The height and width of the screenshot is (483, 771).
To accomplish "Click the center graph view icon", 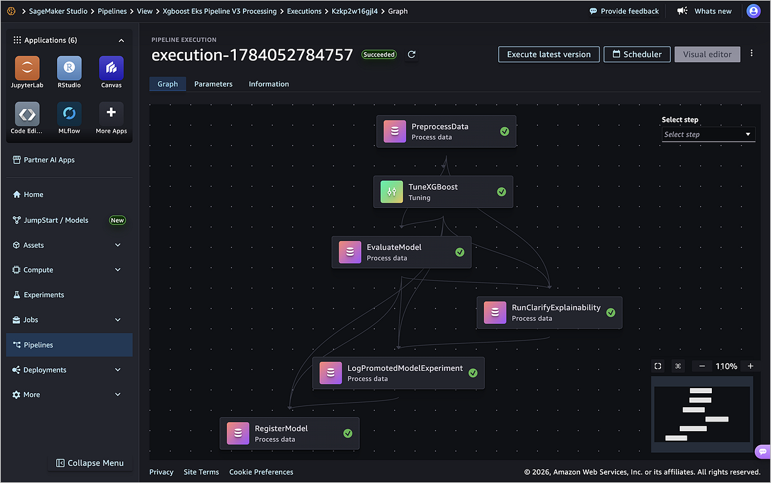I will pyautogui.click(x=678, y=366).
